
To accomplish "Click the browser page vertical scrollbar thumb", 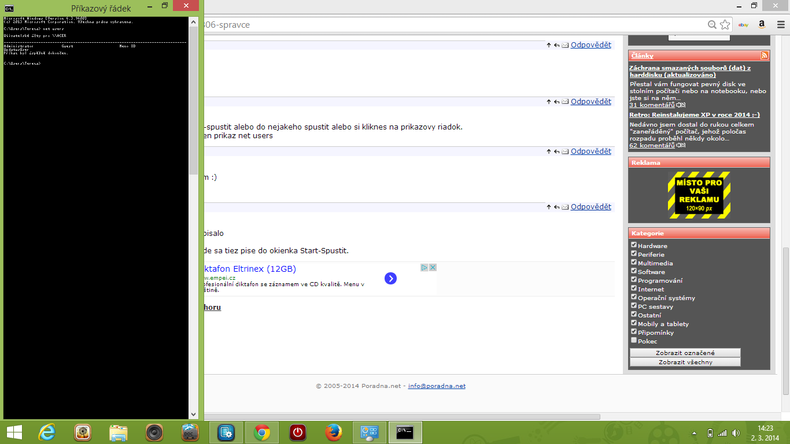I will pyautogui.click(x=785, y=321).
